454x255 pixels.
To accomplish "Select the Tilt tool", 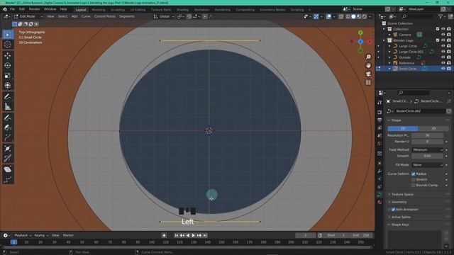I will (x=8, y=158).
